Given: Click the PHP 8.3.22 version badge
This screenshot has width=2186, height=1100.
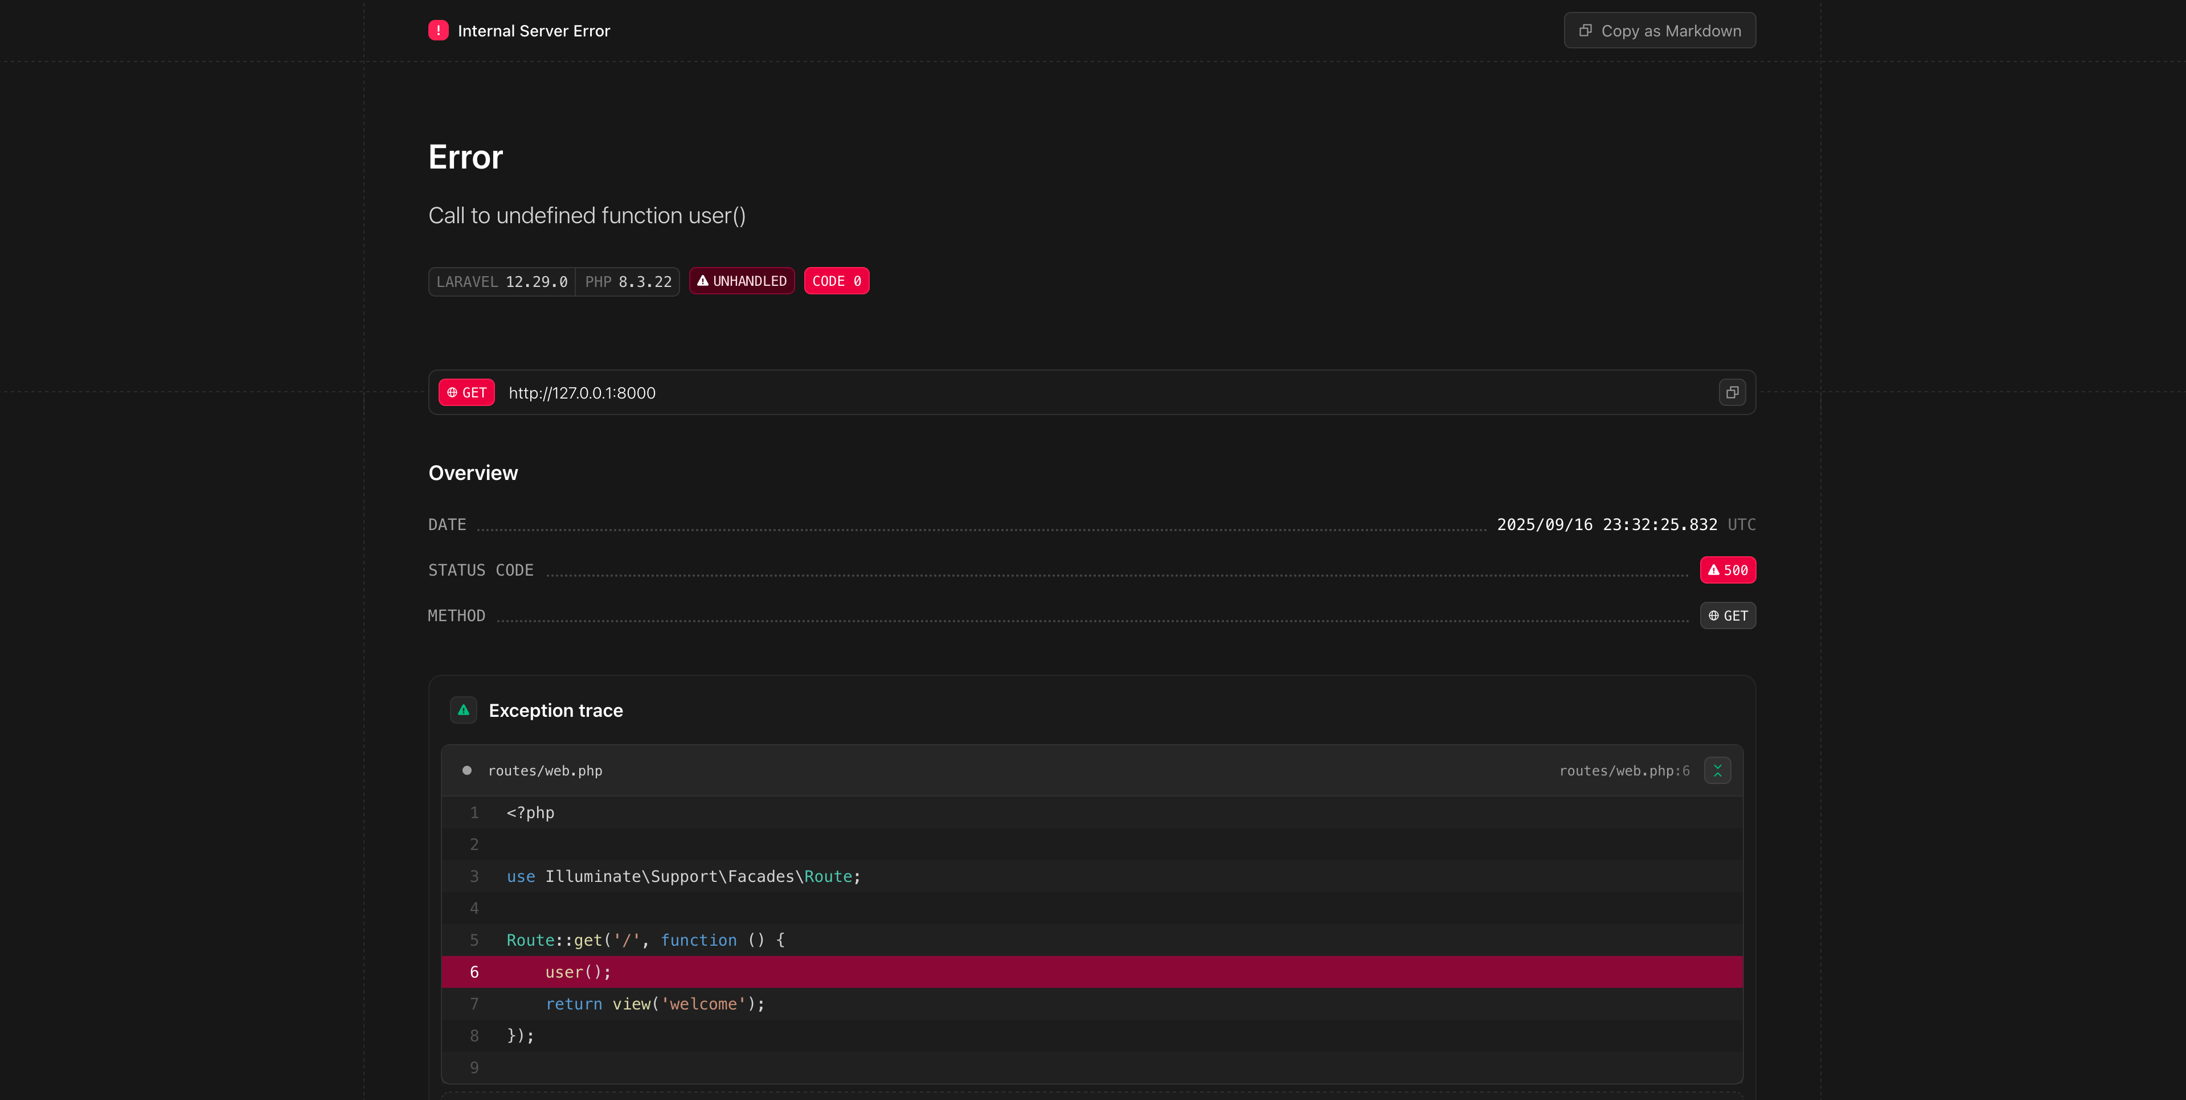Looking at the screenshot, I should (x=628, y=282).
